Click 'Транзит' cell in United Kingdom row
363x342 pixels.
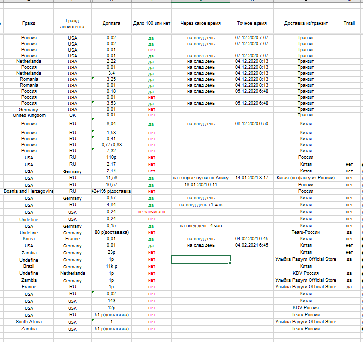[x=306, y=115]
